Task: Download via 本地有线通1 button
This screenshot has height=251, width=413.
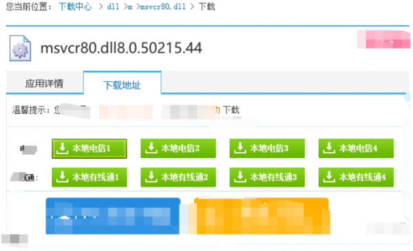Action: [x=89, y=177]
